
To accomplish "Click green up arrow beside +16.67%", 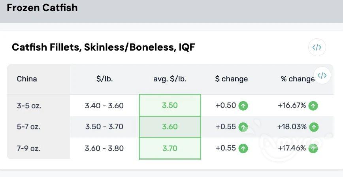I will 313,105.
